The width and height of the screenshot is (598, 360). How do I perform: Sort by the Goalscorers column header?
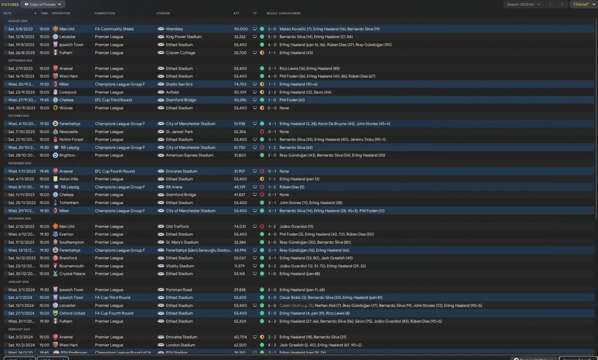click(x=290, y=14)
